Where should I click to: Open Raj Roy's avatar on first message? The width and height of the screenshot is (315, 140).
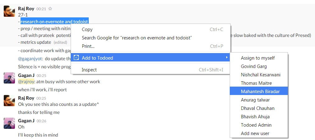(9, 11)
